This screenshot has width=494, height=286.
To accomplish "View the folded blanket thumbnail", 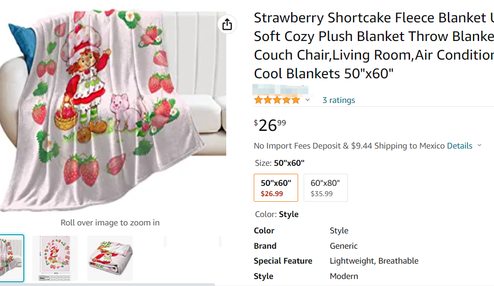I will coord(110,258).
